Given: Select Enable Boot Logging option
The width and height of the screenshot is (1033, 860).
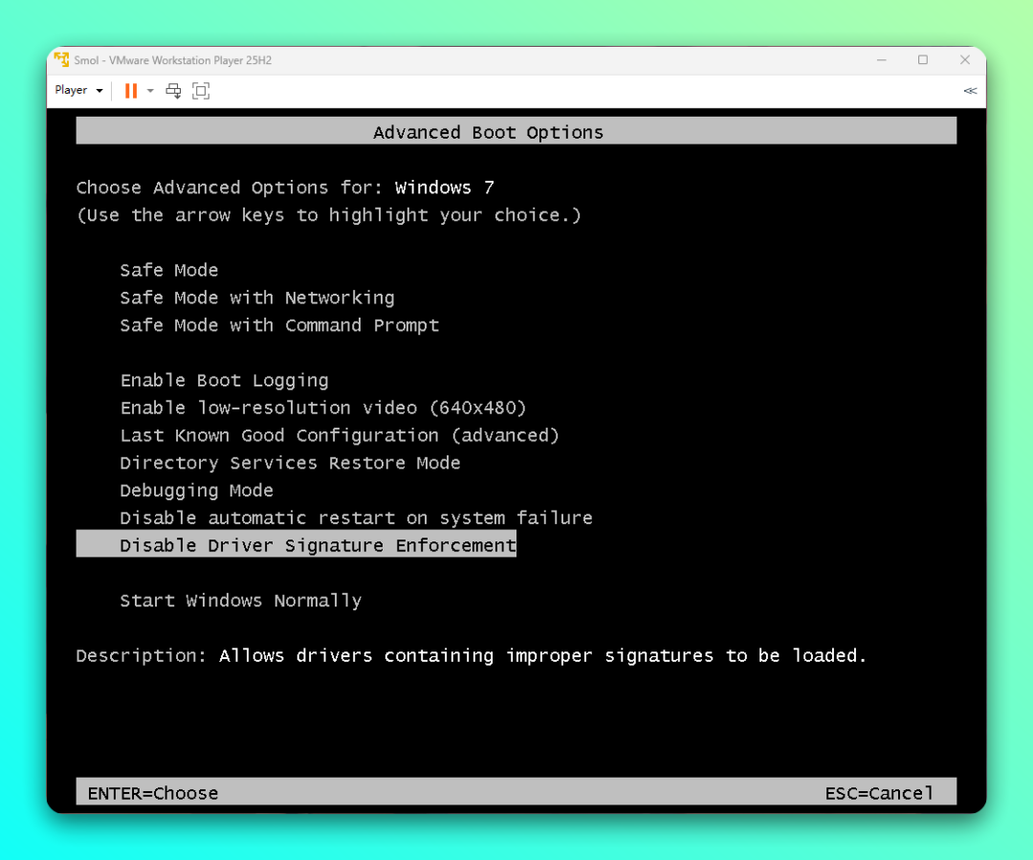Looking at the screenshot, I should [224, 381].
